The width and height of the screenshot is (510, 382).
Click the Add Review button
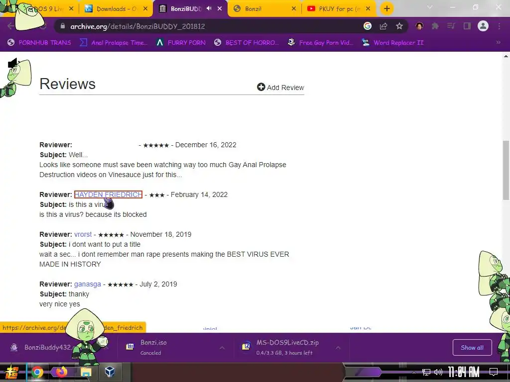tap(280, 88)
